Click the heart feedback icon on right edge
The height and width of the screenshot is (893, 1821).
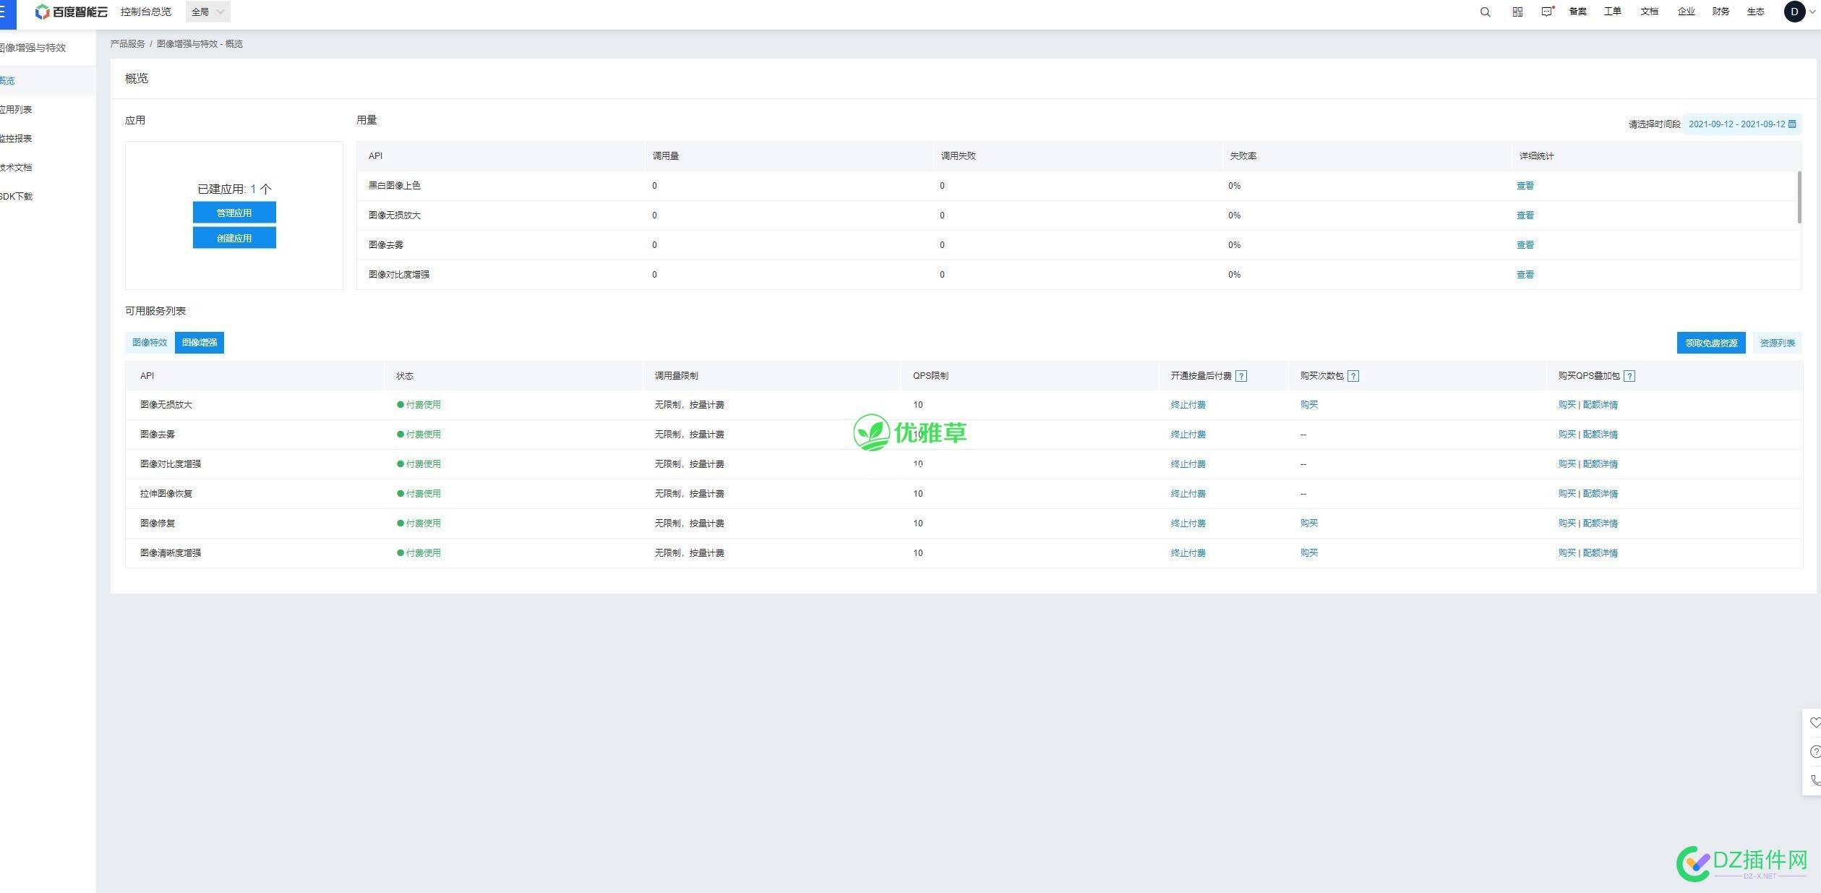coord(1814,722)
